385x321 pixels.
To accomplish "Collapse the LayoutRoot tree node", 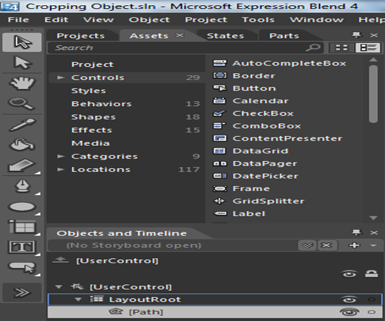I will tap(78, 299).
